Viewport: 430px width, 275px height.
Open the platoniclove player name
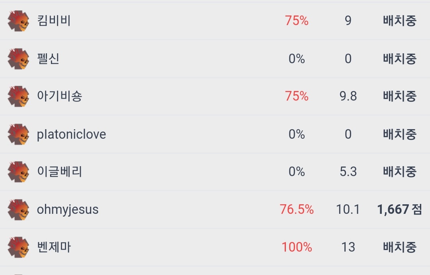[71, 134]
